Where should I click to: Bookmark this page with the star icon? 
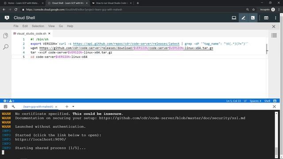[253, 10]
